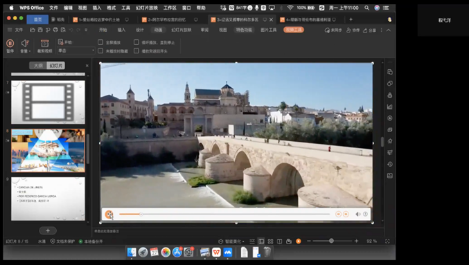
Task: Check the 循环播放,直到停止 loop playback option
Action: 136,42
